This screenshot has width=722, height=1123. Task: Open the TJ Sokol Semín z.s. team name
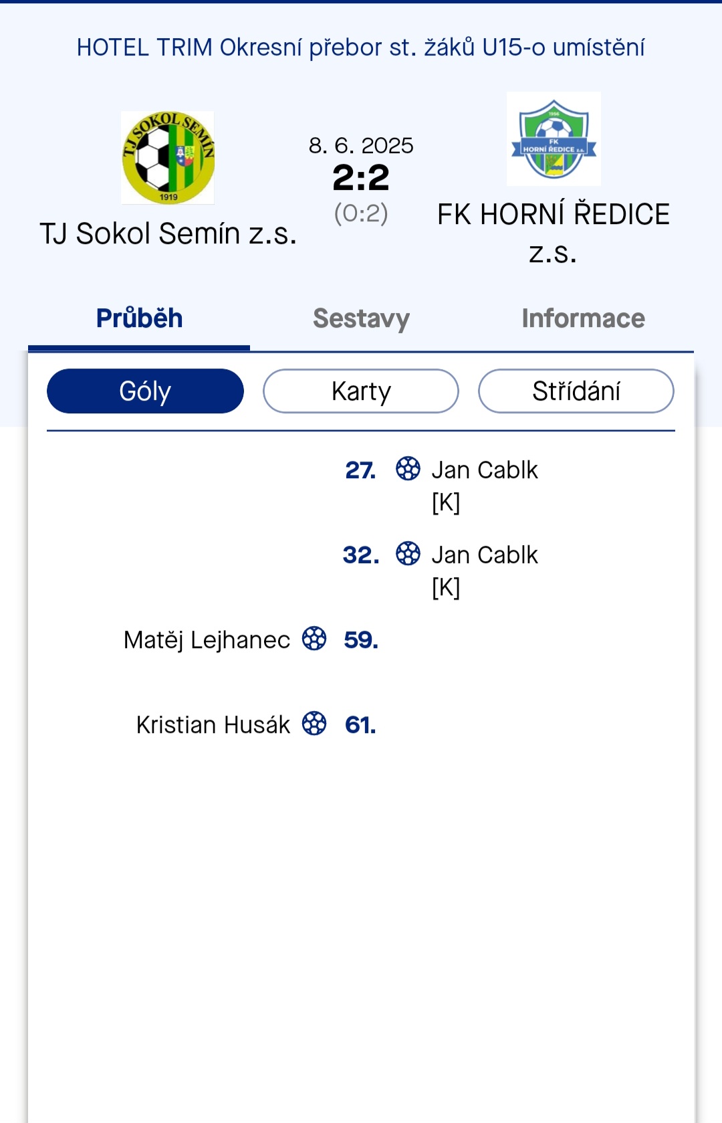point(168,234)
